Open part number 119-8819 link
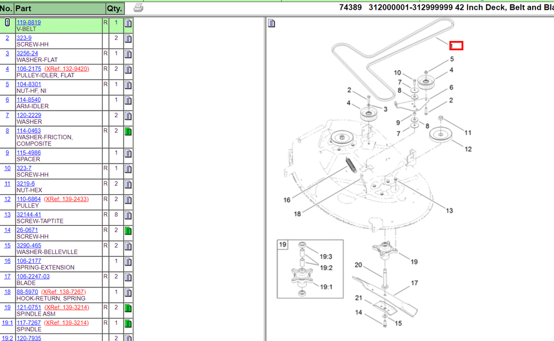This screenshot has width=554, height=341. tap(28, 22)
